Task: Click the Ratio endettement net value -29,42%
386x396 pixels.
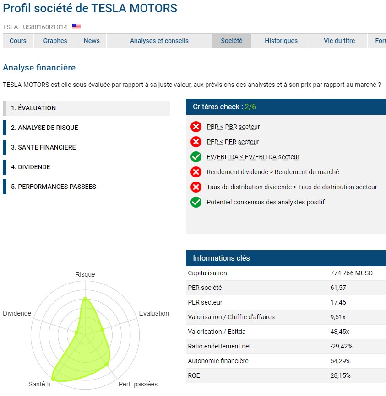Action: click(341, 347)
